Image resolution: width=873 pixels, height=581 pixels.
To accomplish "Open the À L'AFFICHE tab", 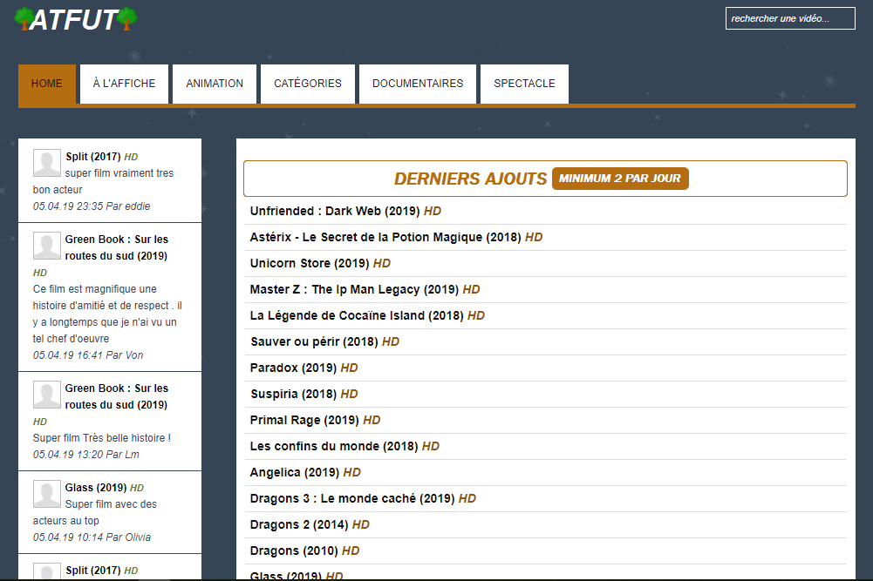I will [x=124, y=84].
